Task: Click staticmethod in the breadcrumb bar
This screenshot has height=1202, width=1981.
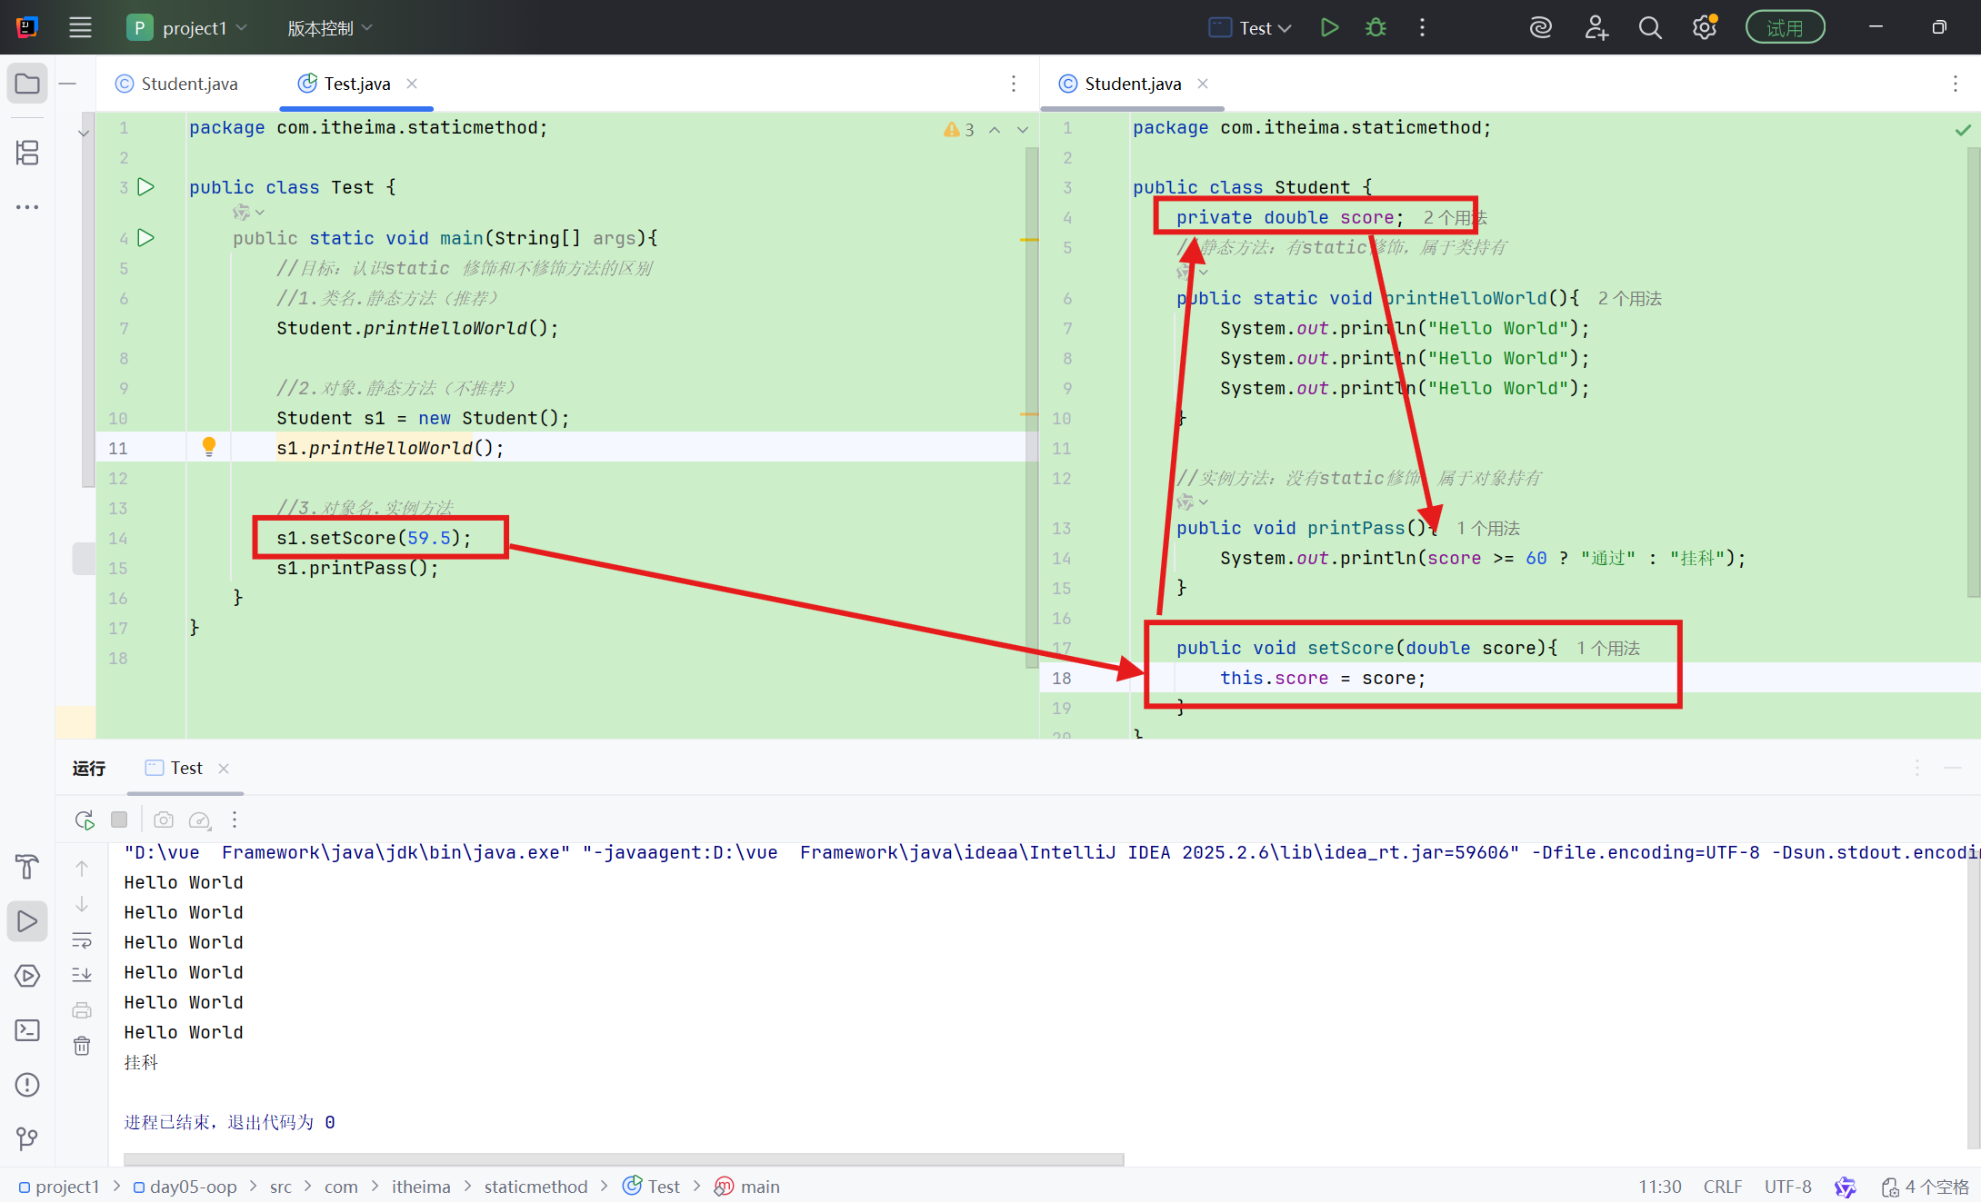Action: click(x=535, y=1187)
